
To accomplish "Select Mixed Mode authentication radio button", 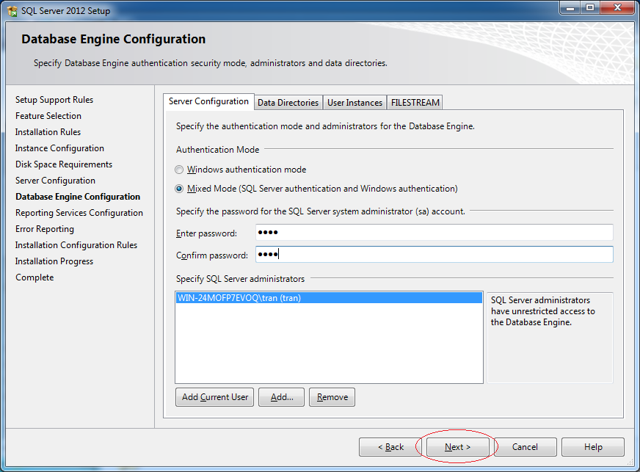I will (x=179, y=189).
